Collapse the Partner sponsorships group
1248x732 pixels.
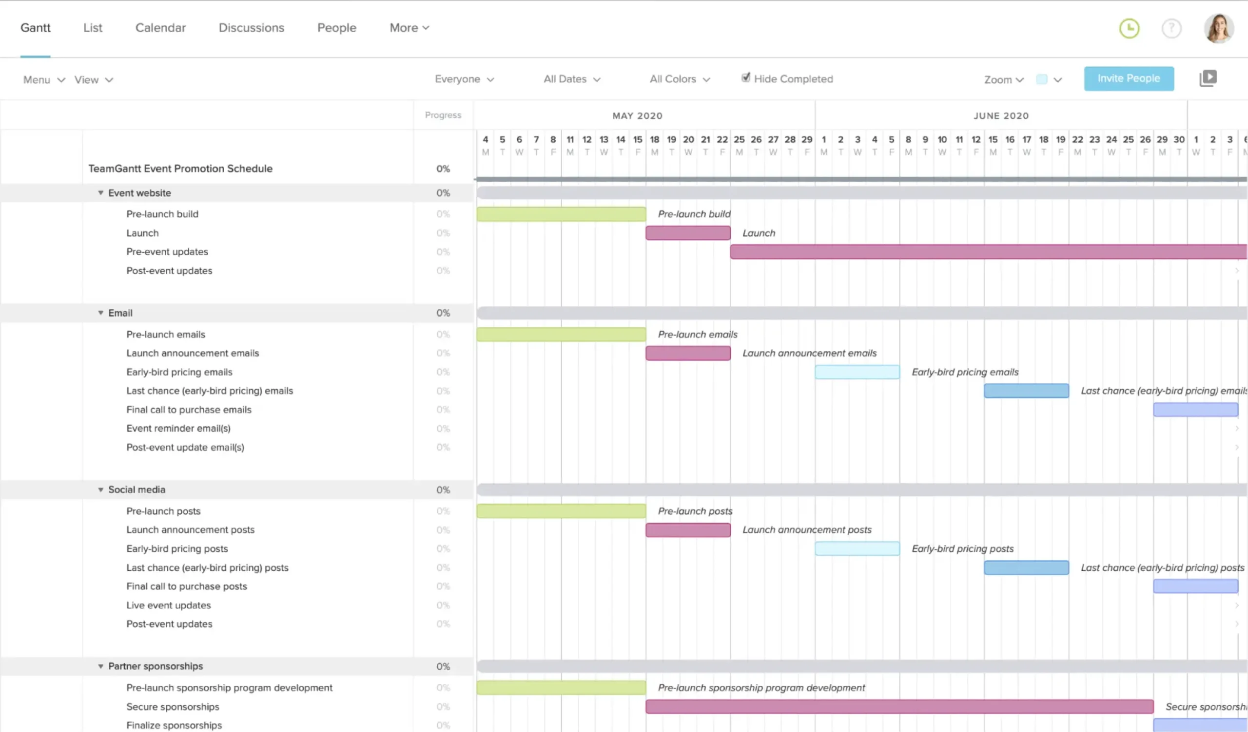tap(101, 666)
